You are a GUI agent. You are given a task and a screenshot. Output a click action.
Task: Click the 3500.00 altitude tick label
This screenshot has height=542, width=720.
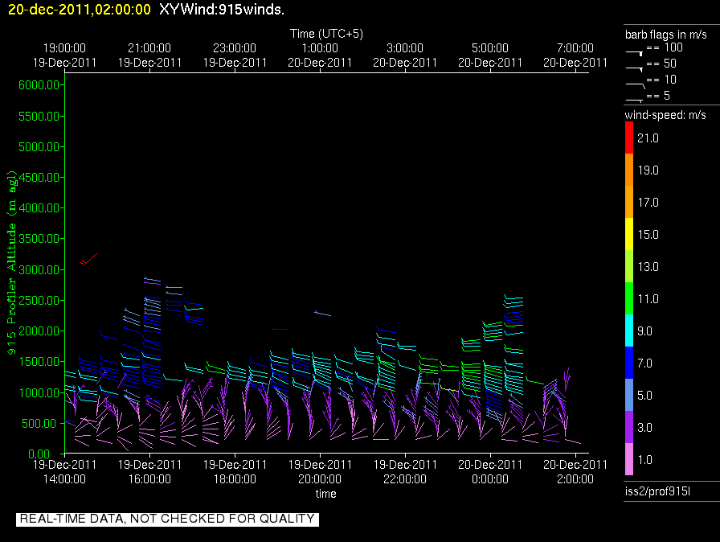pos(39,239)
